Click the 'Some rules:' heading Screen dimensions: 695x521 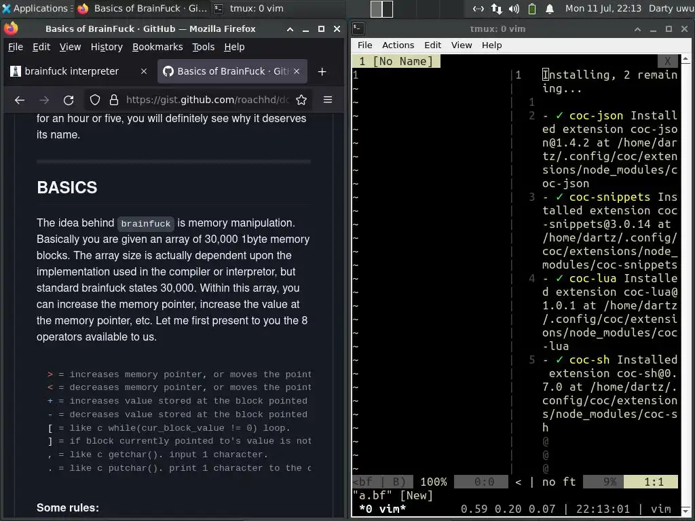(x=68, y=507)
